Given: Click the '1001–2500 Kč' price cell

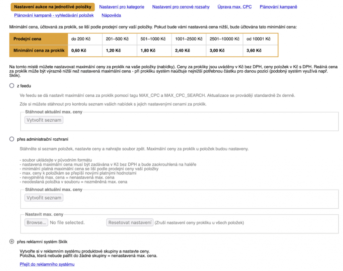Looking at the screenshot, I should click(x=189, y=39).
